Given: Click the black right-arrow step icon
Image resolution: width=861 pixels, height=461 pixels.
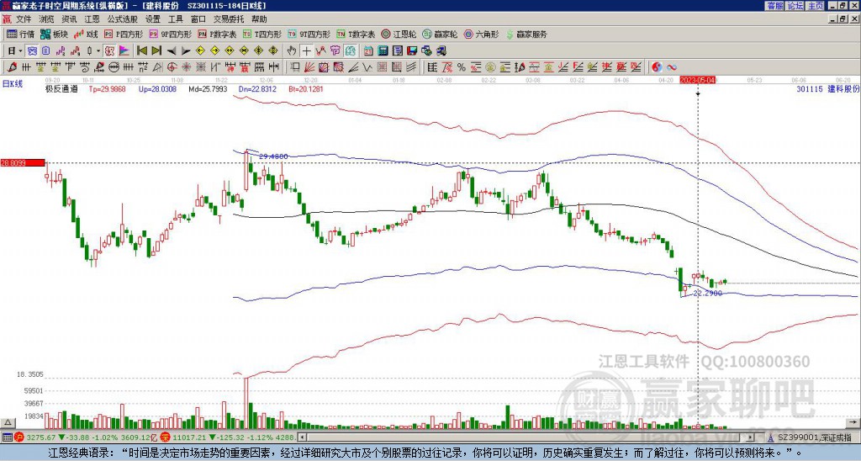Looking at the screenshot, I should pyautogui.click(x=186, y=51).
